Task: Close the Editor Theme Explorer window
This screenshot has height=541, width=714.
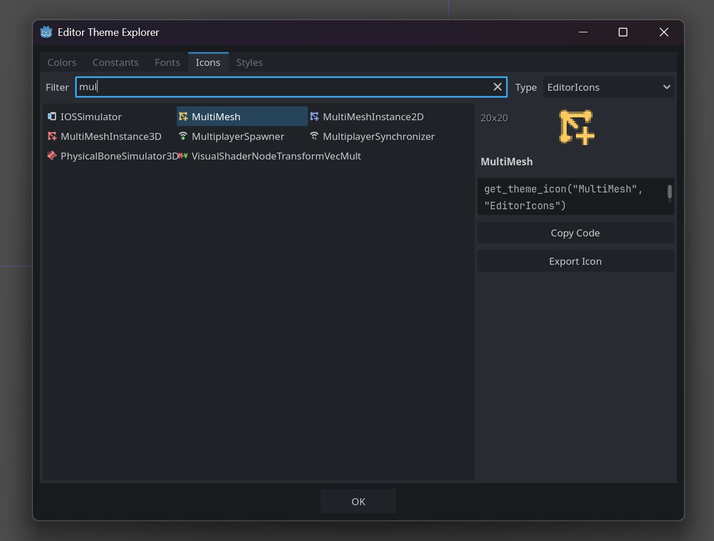Action: click(664, 32)
